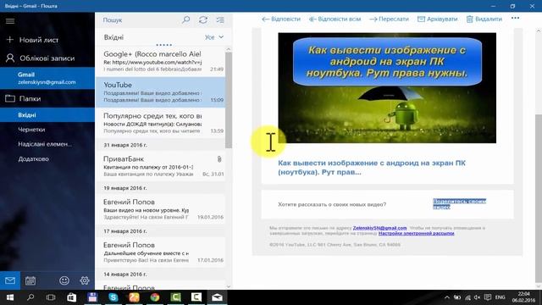Select the Gmail account entry
The width and height of the screenshot is (542, 305).
tap(47, 78)
